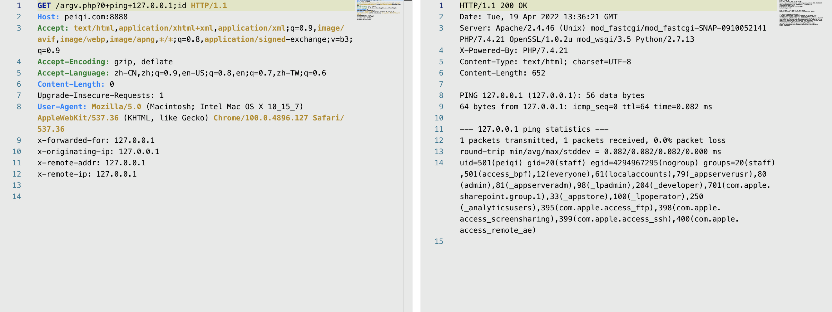Click line number 13 in the request pane

coord(17,186)
